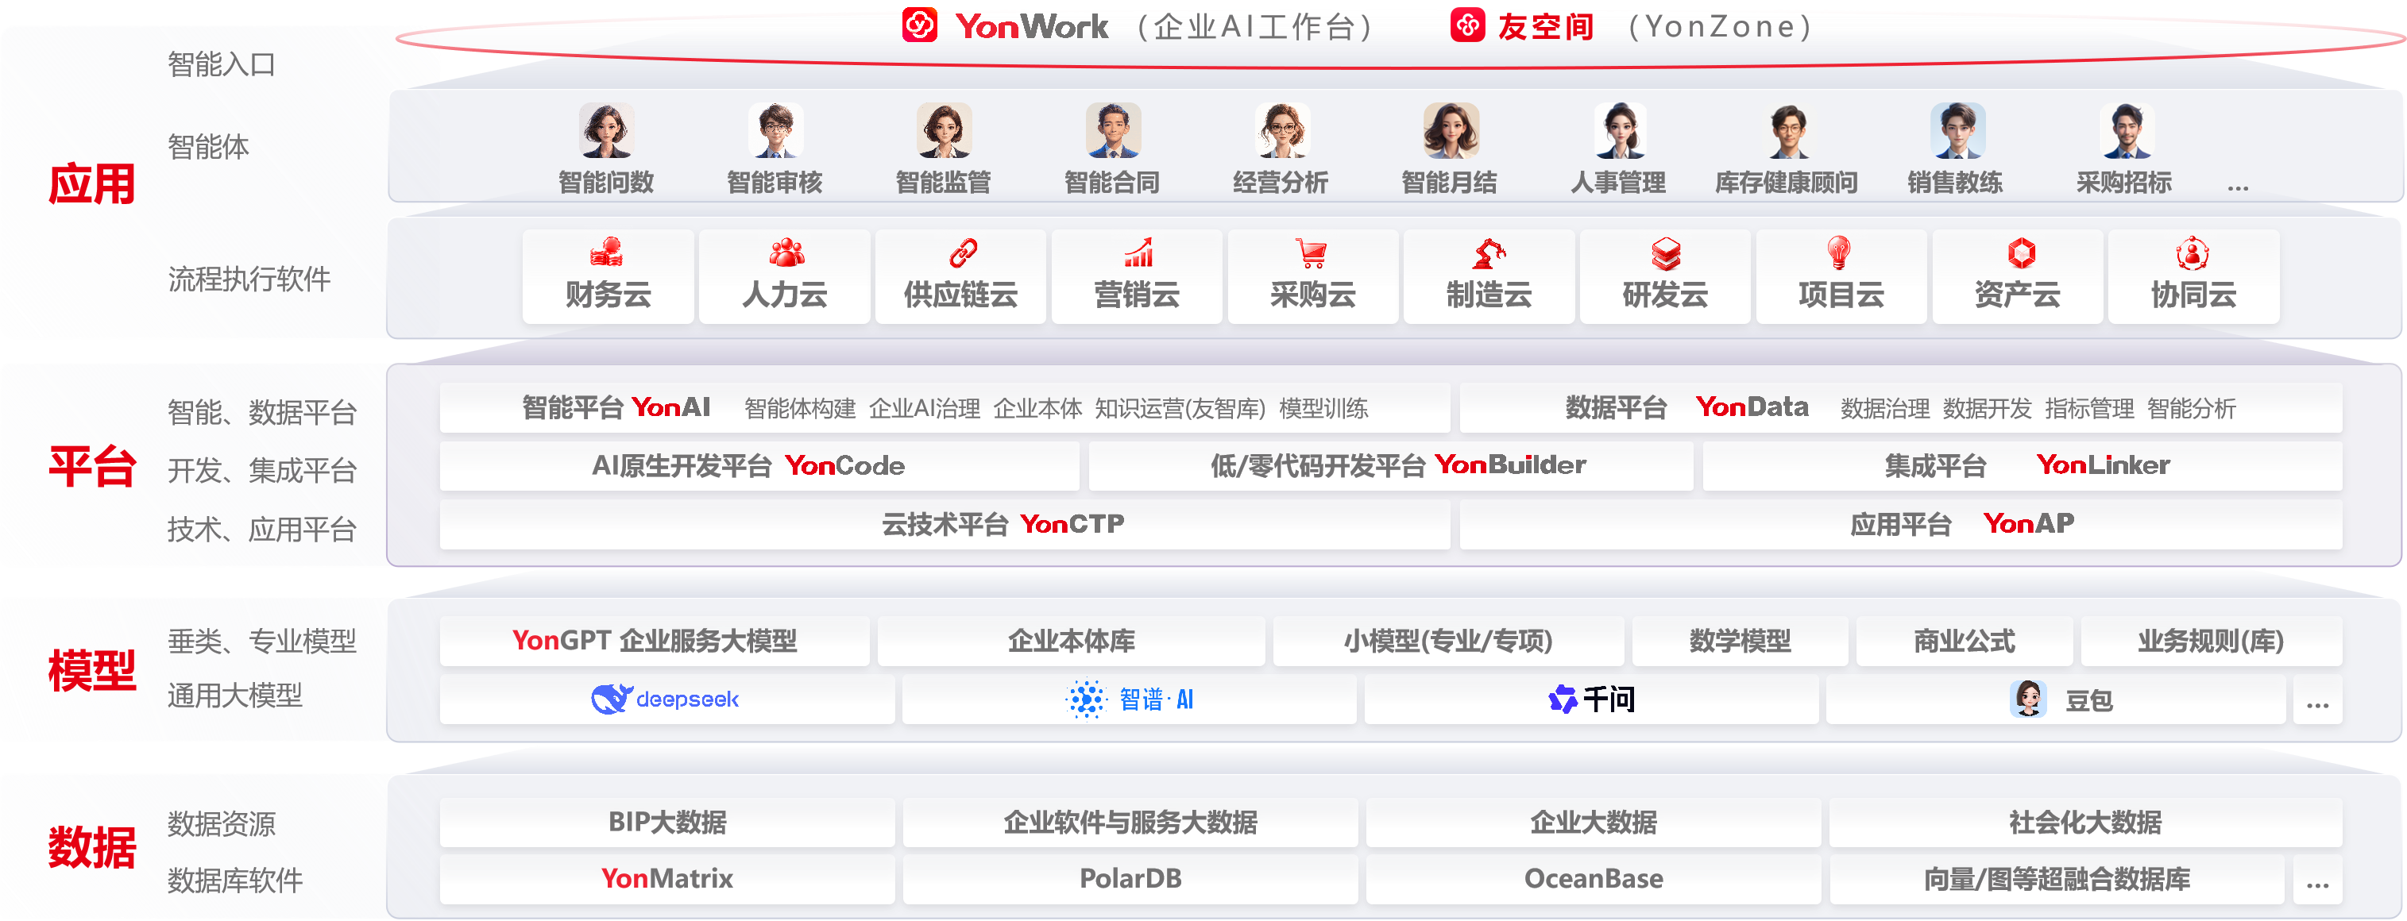The image size is (2407, 921).
Task: Choose the 采购招标 agent avatar
Action: (x=2127, y=130)
